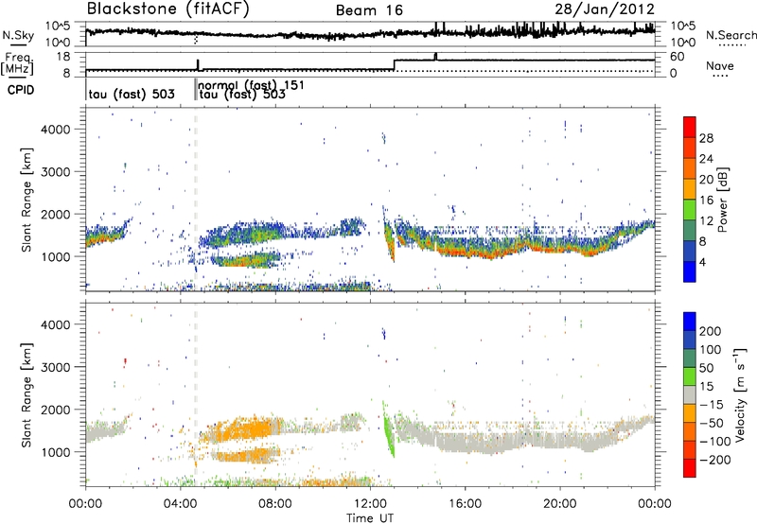757x524 pixels.
Task: Click the "28" tick on the Power color bar
Action: pos(706,138)
